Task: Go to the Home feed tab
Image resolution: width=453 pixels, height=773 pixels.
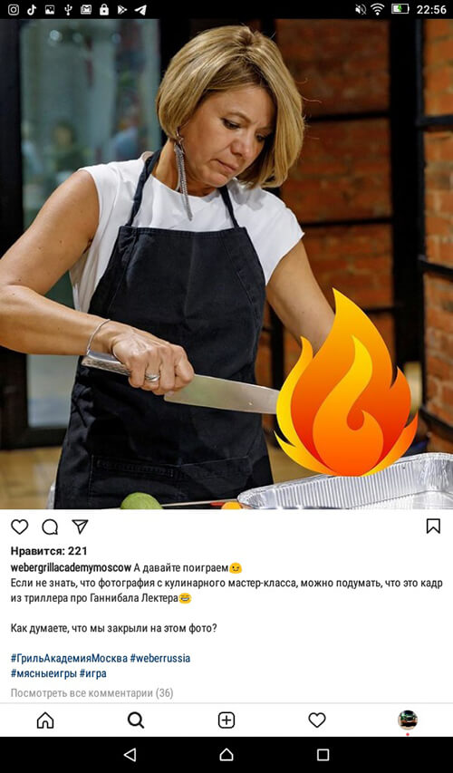Action: [45, 720]
